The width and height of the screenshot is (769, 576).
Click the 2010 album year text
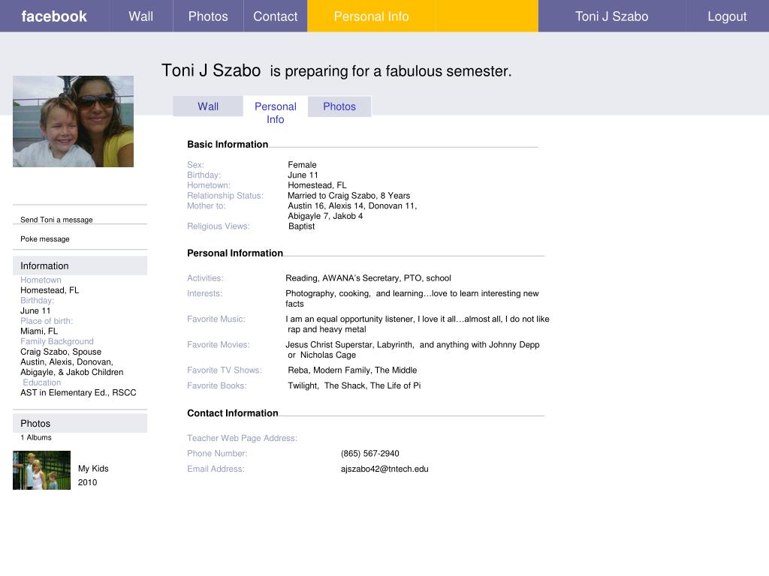(x=87, y=482)
